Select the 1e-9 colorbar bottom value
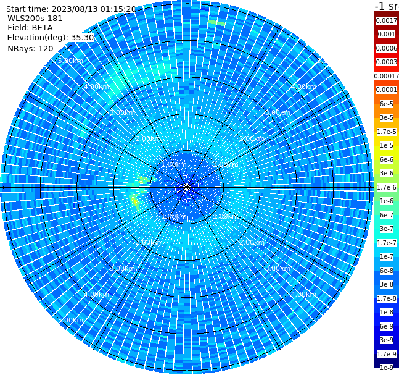Screen dimensions: 399x375 tap(387, 368)
